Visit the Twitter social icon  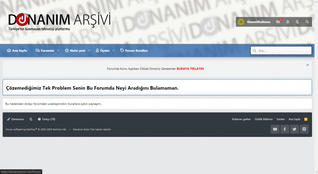(x=294, y=129)
